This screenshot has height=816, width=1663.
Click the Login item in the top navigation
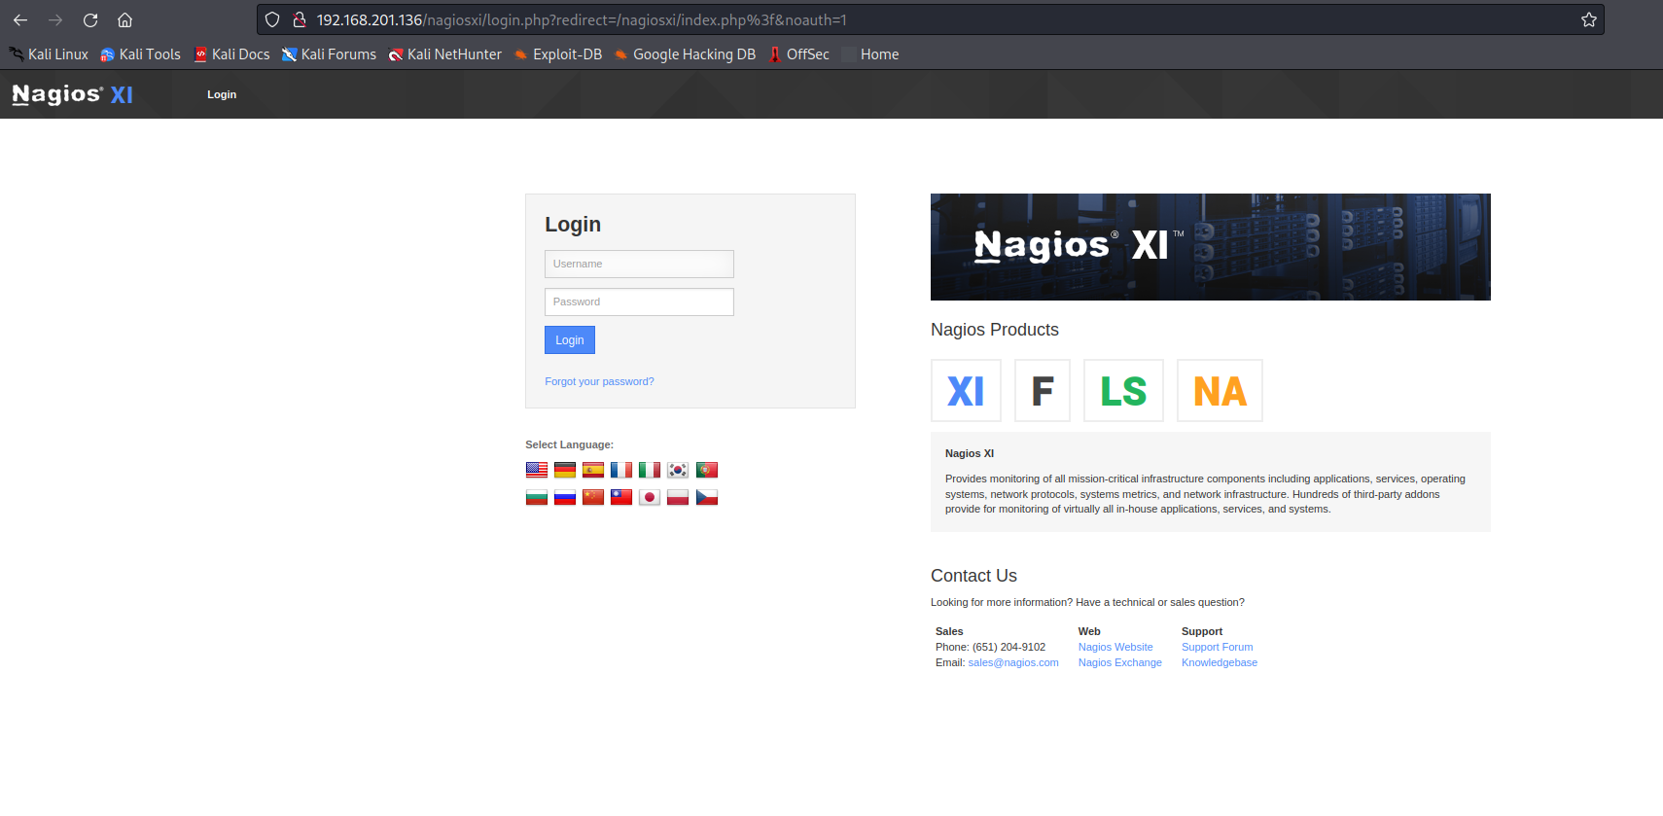pyautogui.click(x=222, y=94)
